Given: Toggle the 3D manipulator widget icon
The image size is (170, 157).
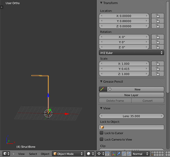Looking at the screenshot, I should pos(114,154).
